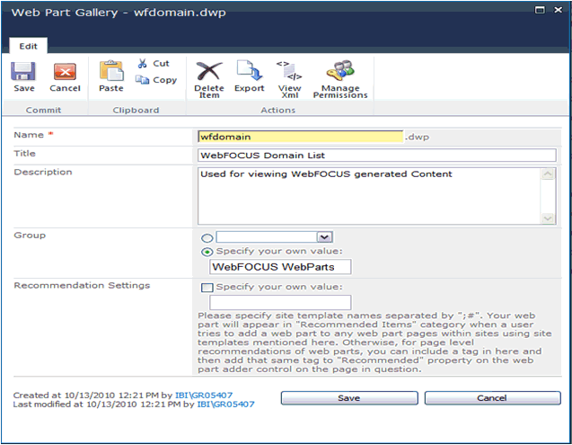572x445 pixels.
Task: Click the Cancel icon in ribbon
Action: [x=65, y=73]
